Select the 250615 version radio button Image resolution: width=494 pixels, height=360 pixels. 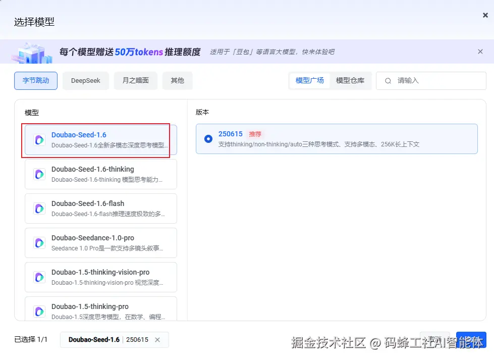[x=208, y=139]
